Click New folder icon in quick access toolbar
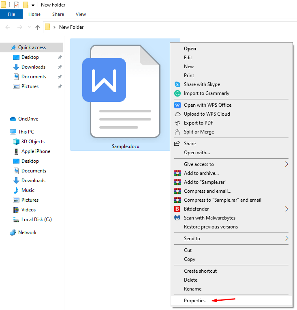 click(x=26, y=5)
